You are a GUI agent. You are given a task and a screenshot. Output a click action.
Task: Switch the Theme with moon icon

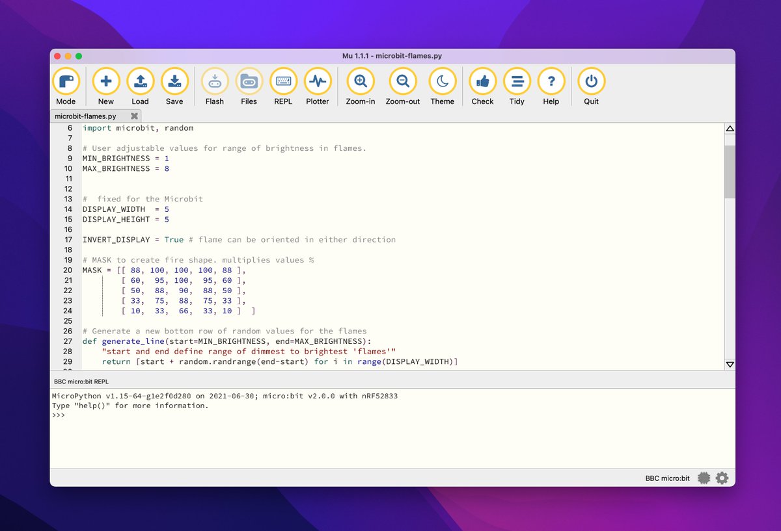[443, 82]
